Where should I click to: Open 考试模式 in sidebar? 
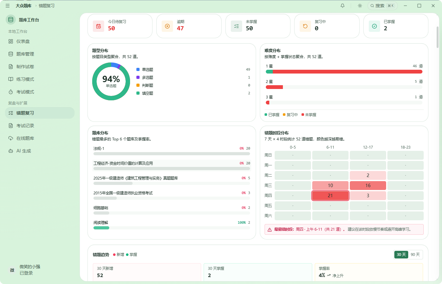pyautogui.click(x=40, y=92)
